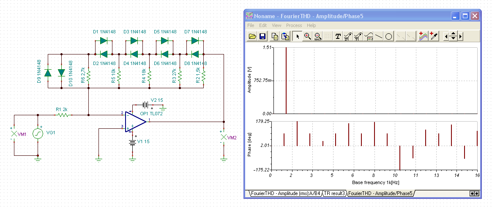This screenshot has height=209, width=492.
Task: Select the R1 2k resistor
Action: (64, 115)
